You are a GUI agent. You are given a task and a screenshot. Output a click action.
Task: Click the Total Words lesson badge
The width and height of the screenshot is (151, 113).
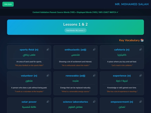pos(75,30)
